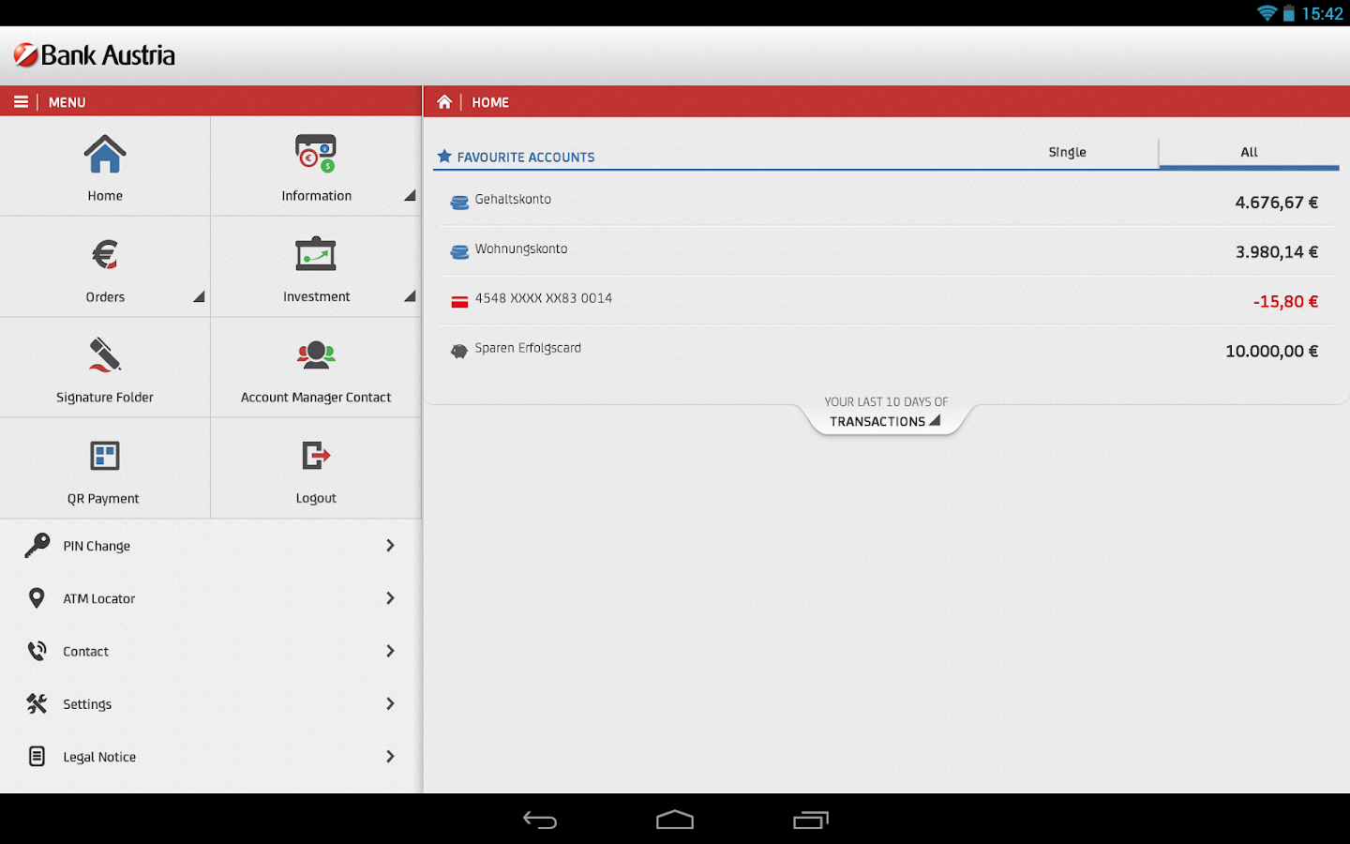Tap the Contact phone icon

[x=37, y=651]
